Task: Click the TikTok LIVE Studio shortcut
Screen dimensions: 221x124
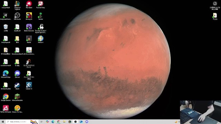Action: pos(6,109)
